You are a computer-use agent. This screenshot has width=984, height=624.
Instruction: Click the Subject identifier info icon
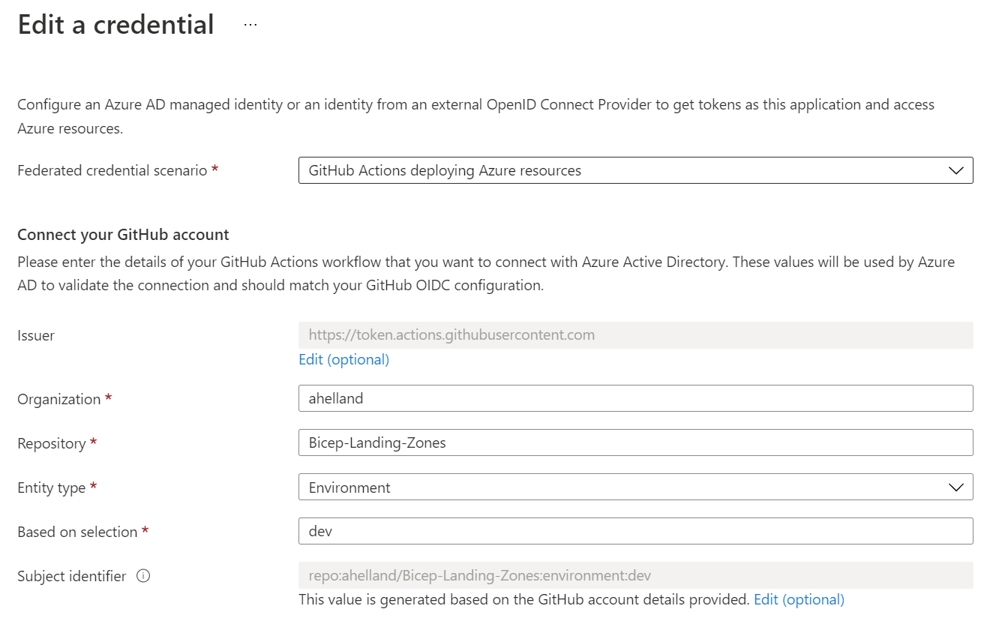(143, 576)
